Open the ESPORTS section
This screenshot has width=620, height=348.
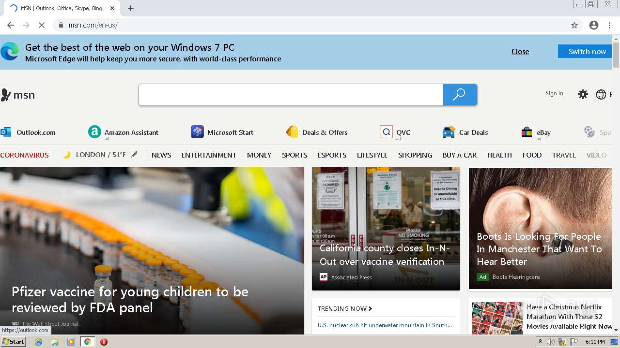tap(332, 155)
